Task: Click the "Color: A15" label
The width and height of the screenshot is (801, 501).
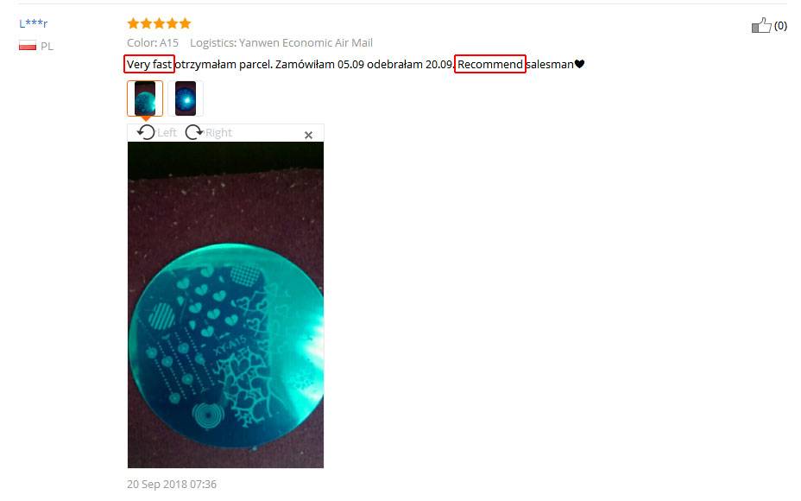Action: coord(153,43)
